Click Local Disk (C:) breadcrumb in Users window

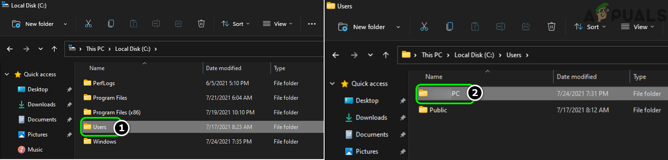474,55
